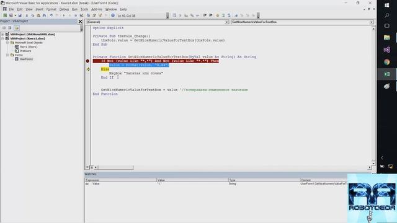Click the View Code icon in Project panel
Image resolution: width=397 pixels, height=223 pixels.
[4, 28]
